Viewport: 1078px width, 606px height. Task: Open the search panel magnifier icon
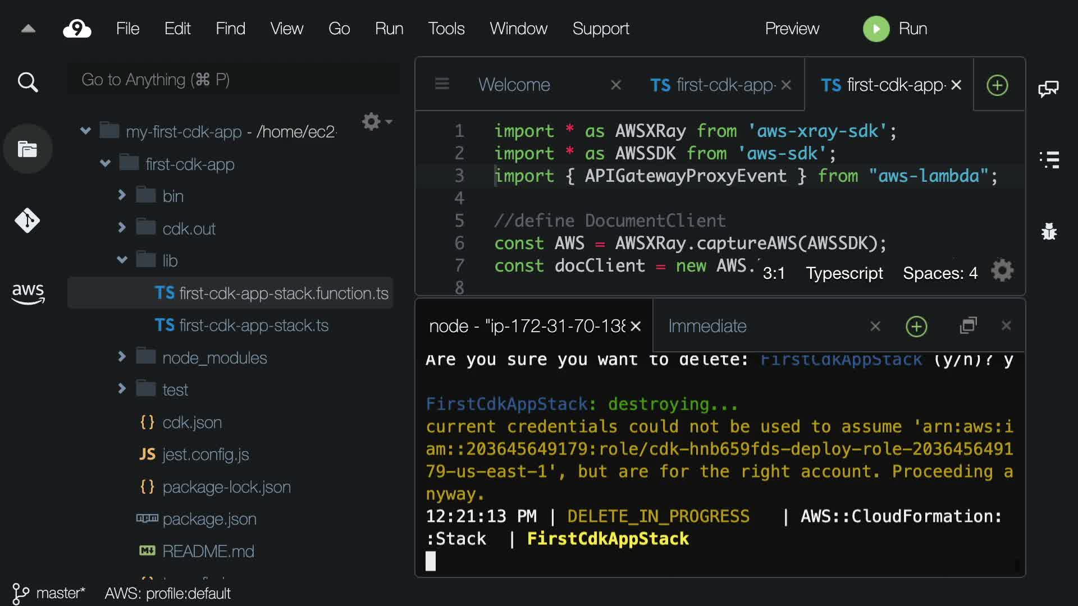click(x=28, y=82)
